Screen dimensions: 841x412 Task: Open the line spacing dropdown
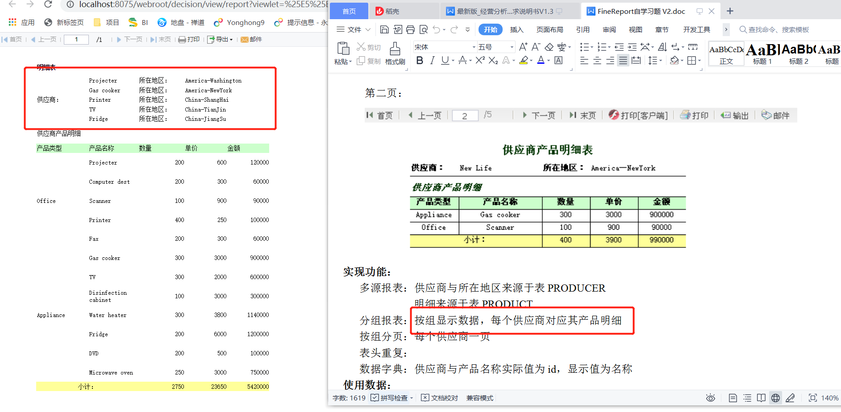pos(660,61)
